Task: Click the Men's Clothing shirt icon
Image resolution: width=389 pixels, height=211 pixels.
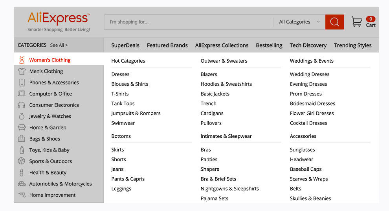Action: tap(22, 71)
